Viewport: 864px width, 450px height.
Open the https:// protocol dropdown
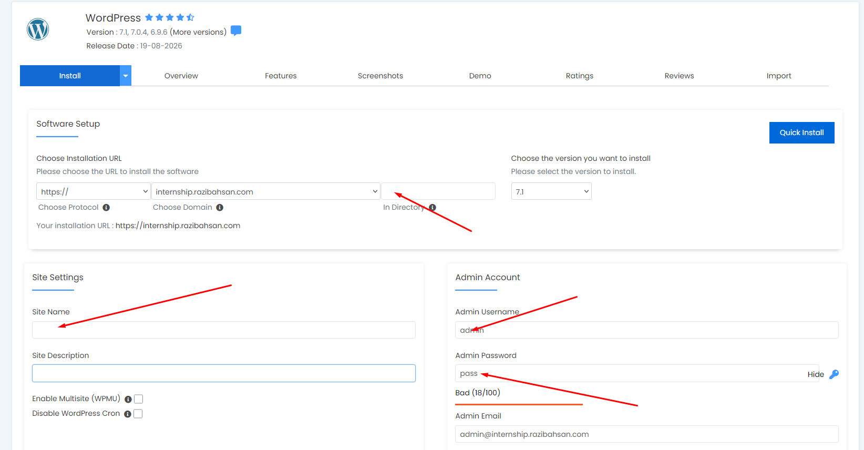(94, 191)
